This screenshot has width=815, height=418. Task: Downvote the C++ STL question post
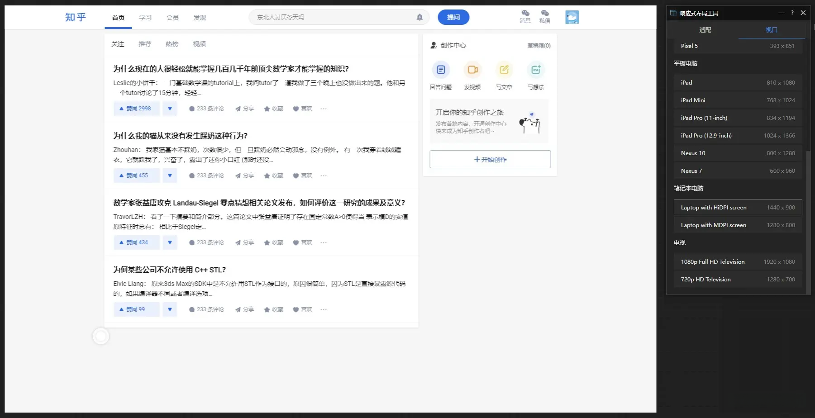[170, 309]
